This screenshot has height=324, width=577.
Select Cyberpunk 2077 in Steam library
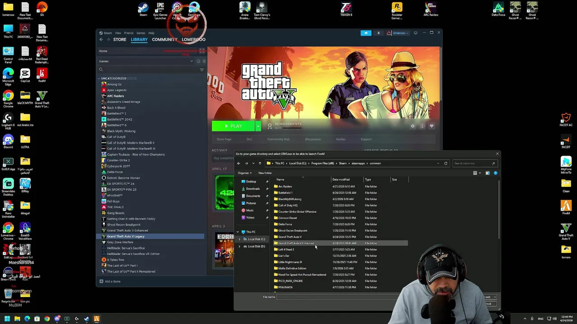pyautogui.click(x=119, y=166)
